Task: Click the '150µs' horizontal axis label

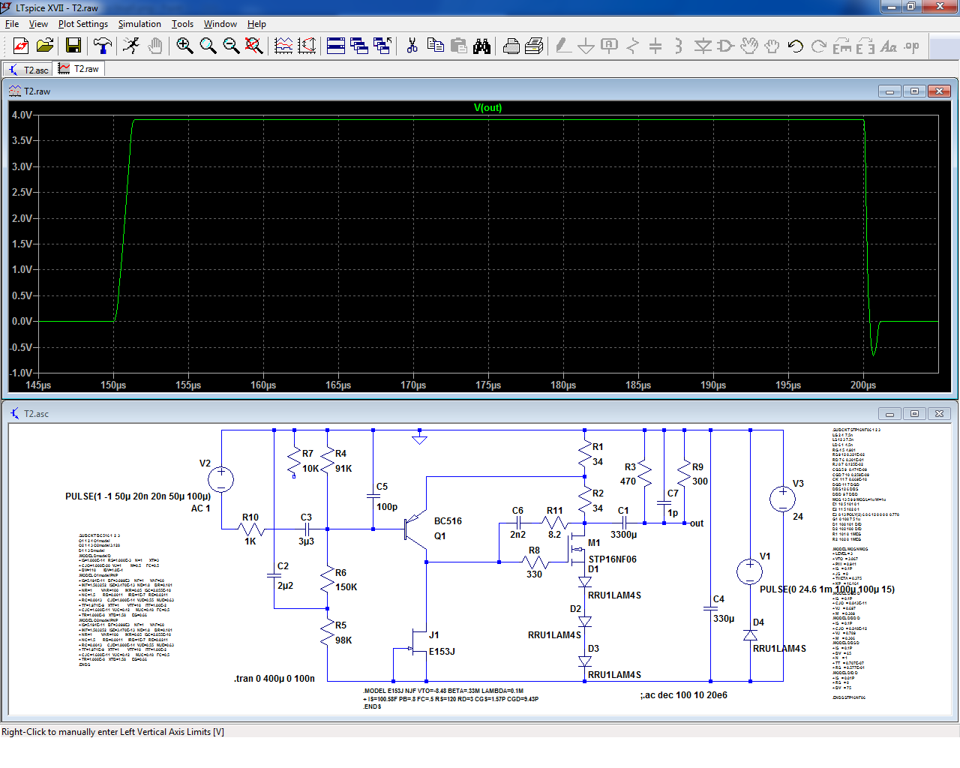Action: [x=113, y=385]
